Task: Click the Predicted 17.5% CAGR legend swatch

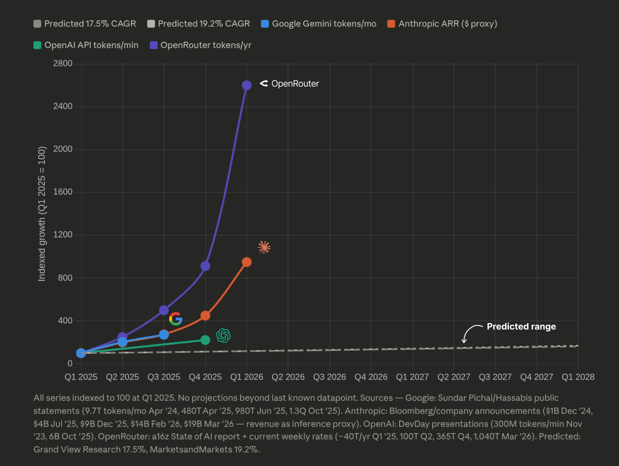Action: (37, 24)
